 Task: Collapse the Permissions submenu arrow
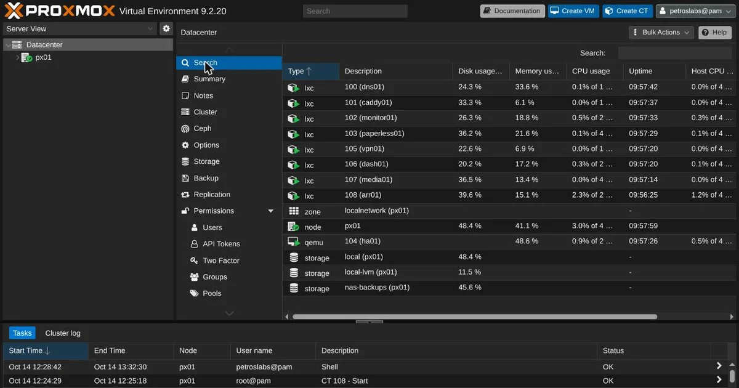coord(270,211)
